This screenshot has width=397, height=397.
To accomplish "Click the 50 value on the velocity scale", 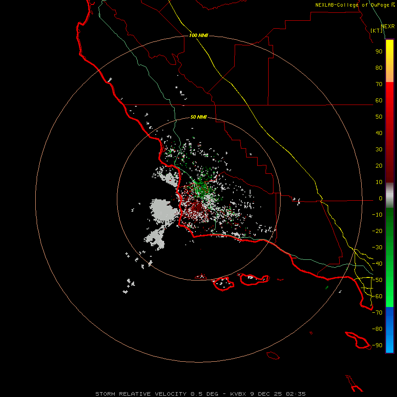I will tap(379, 117).
